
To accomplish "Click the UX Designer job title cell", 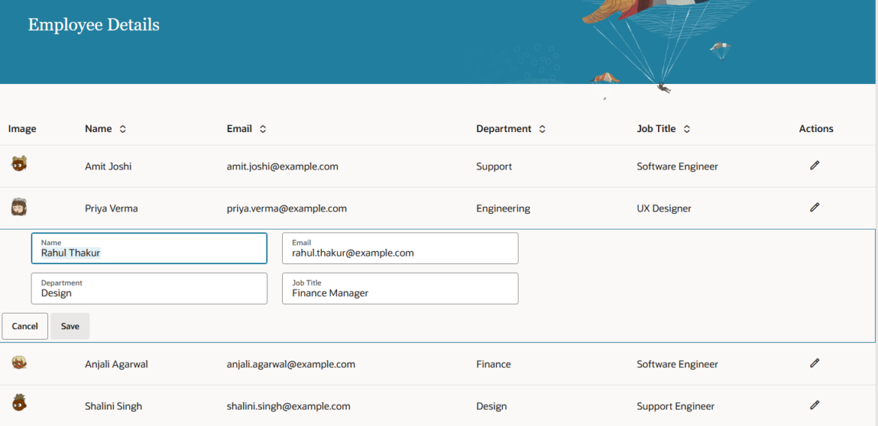I will coord(663,208).
